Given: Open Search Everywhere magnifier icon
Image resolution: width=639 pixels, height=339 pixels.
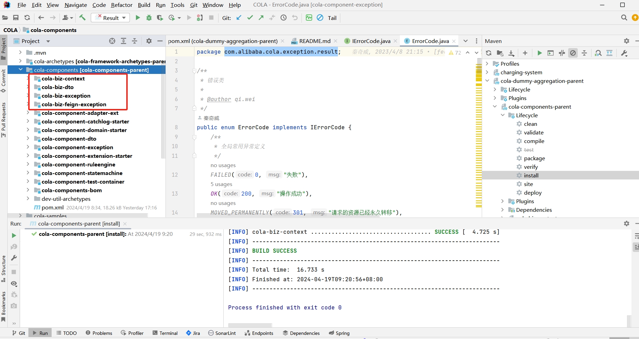Looking at the screenshot, I should coord(624,18).
